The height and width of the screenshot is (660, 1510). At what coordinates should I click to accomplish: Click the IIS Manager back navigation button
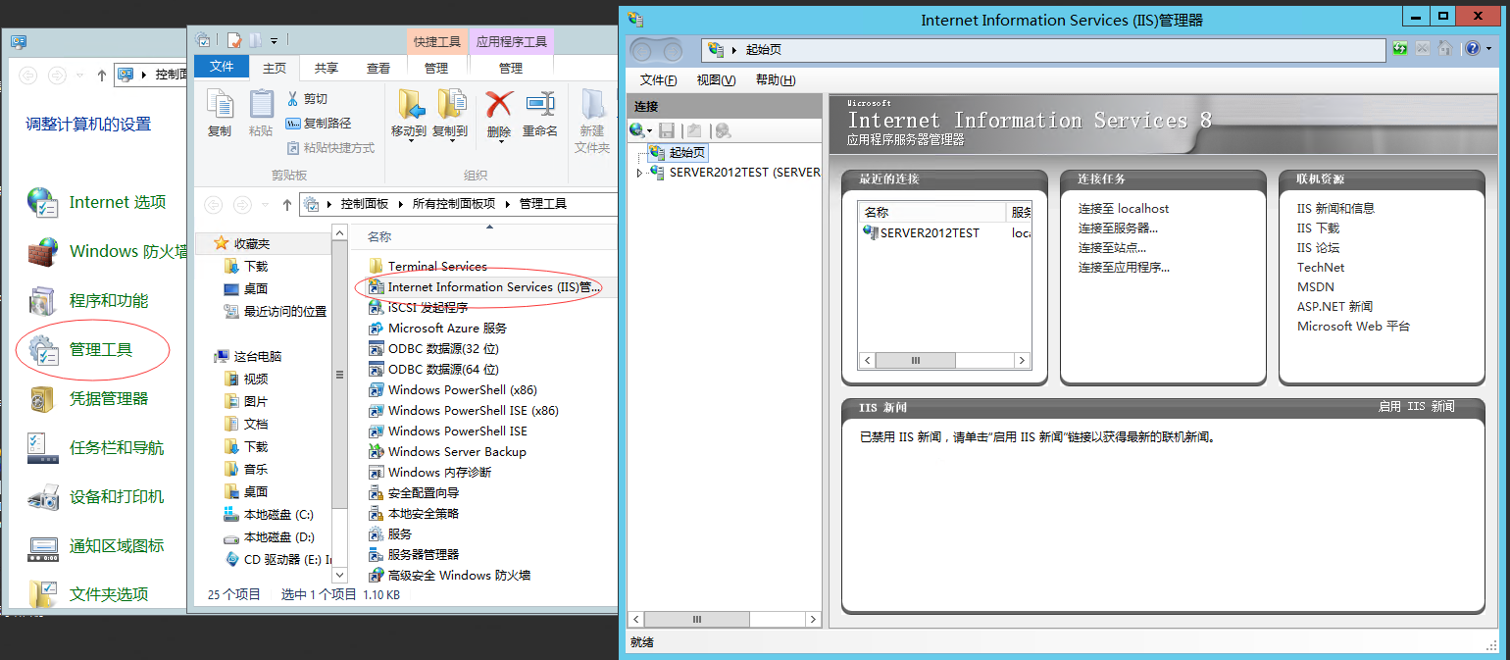(643, 50)
